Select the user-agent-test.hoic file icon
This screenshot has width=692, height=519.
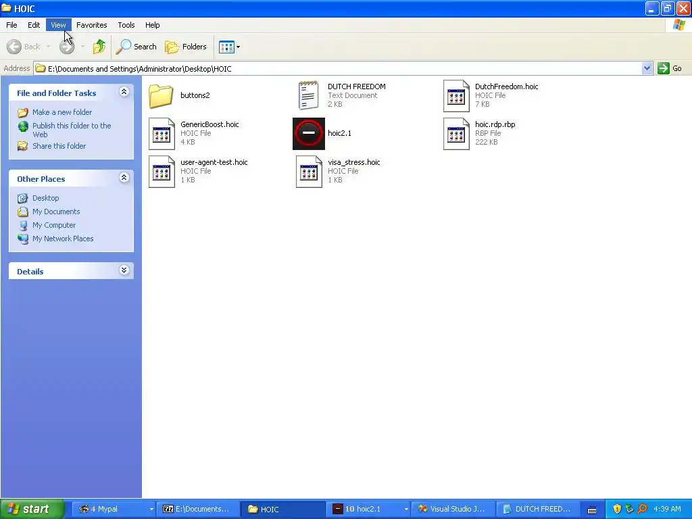[162, 172]
